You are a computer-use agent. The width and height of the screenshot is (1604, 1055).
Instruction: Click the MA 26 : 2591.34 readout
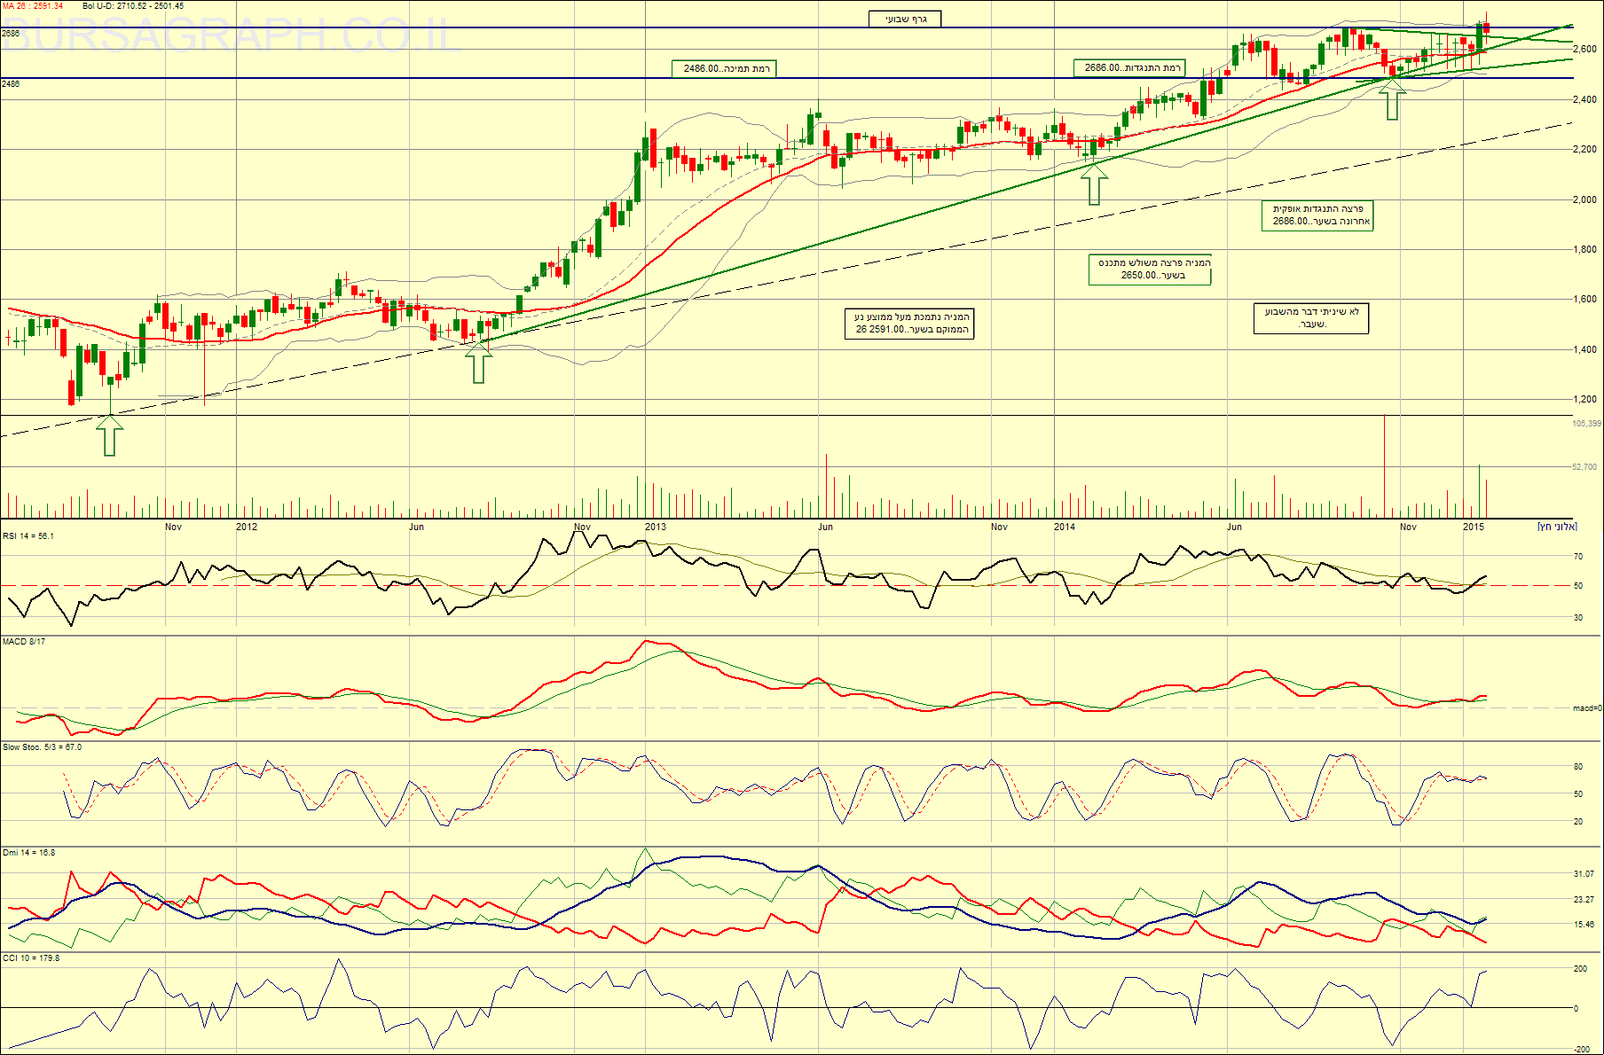tap(33, 6)
